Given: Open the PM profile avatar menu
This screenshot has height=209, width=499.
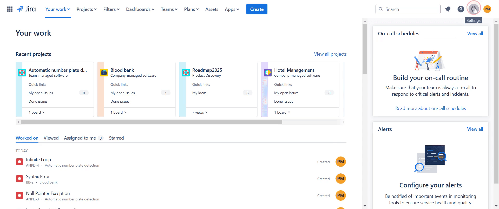Looking at the screenshot, I should (x=487, y=9).
